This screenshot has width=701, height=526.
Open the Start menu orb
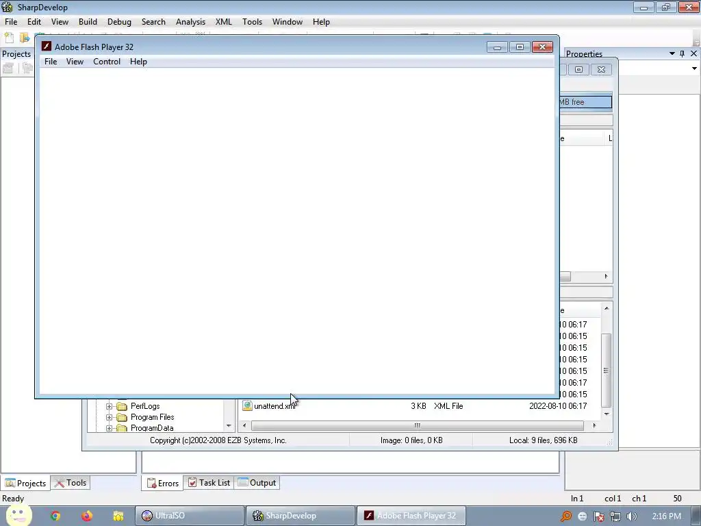(18, 516)
